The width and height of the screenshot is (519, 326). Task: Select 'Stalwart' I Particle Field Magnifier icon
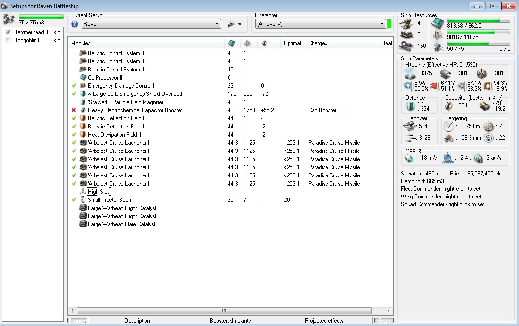point(83,102)
